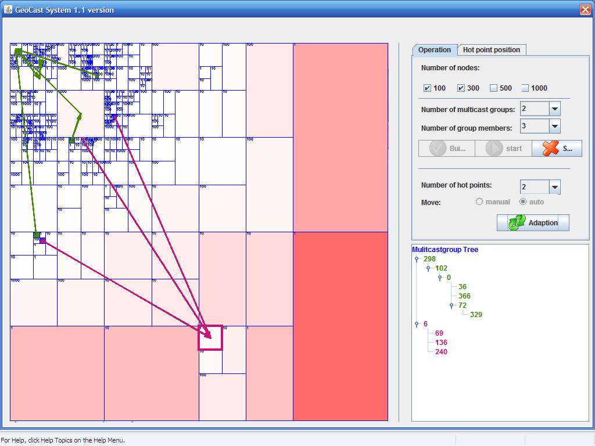
Task: Expand the Number of hot points dropdown
Action: click(554, 187)
